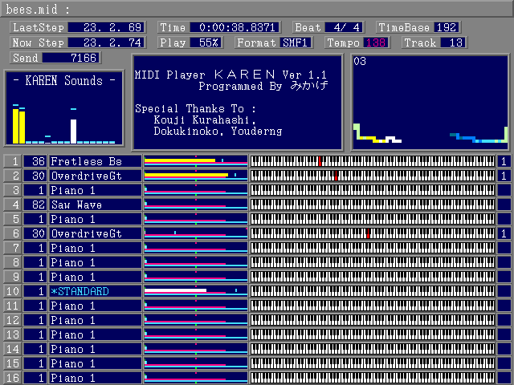Image resolution: width=514 pixels, height=385 pixels.
Task: Click the 03 note display panel
Action: (430, 102)
